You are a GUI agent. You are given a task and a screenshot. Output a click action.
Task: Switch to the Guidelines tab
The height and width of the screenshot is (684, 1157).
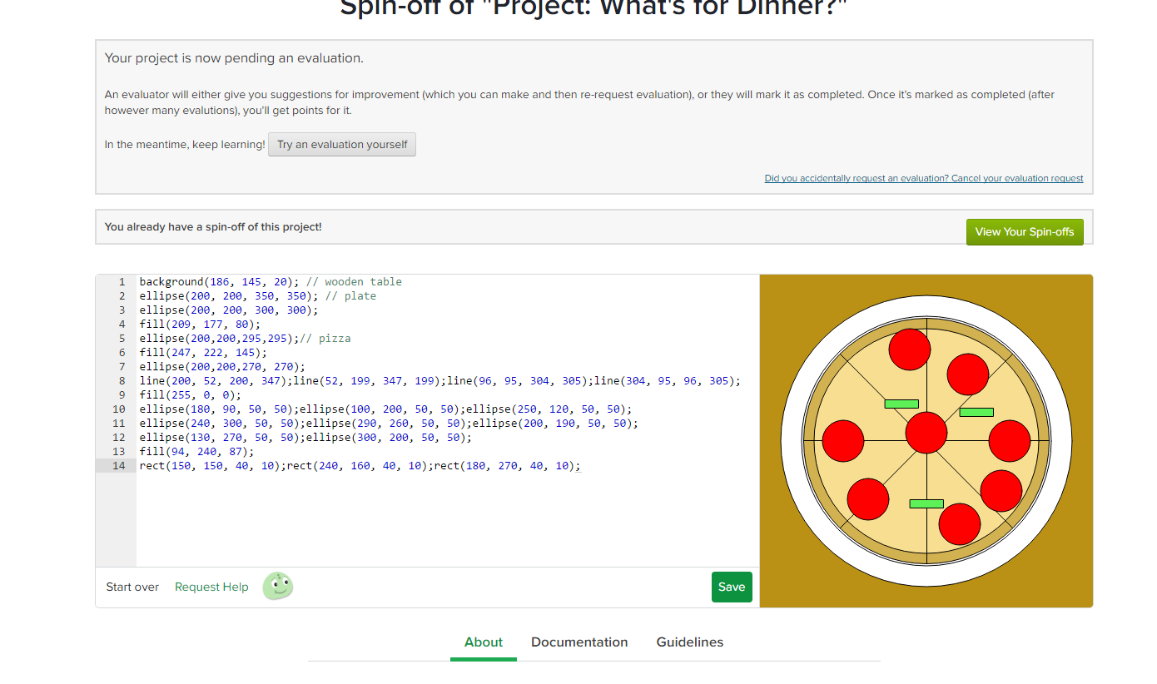point(689,642)
